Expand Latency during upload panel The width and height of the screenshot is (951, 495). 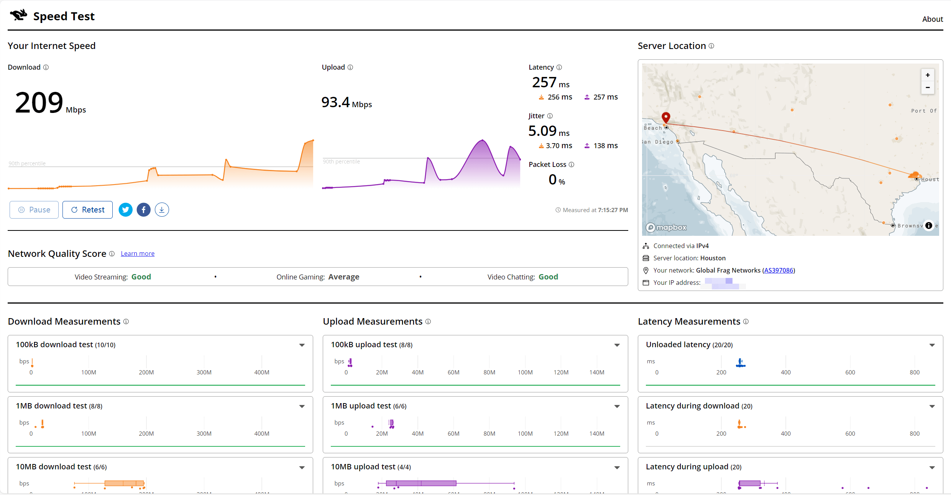coord(932,468)
